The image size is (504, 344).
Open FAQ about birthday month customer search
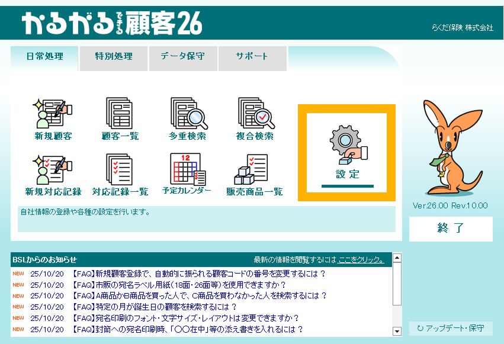coord(154,307)
